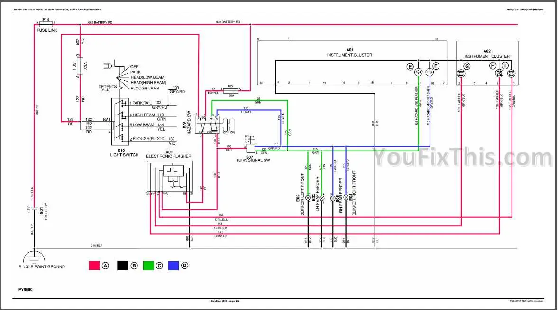
Task: Click the '5 LOW BEAM 134' circuit label
Action: tap(146, 125)
